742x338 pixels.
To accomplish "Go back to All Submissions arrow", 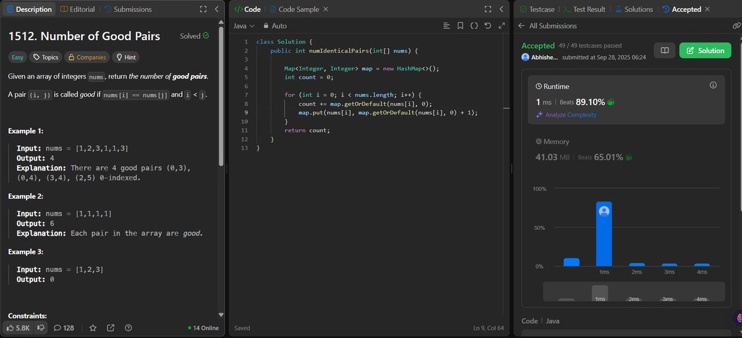I will pyautogui.click(x=522, y=26).
